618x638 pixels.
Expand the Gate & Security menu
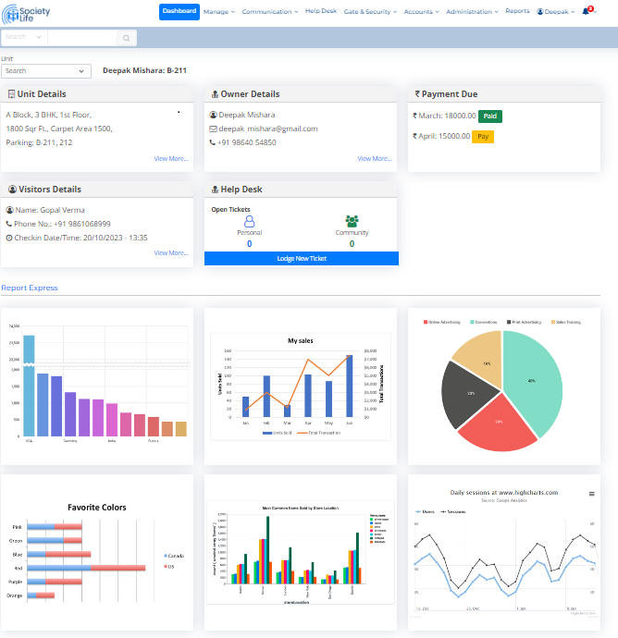[x=370, y=12]
